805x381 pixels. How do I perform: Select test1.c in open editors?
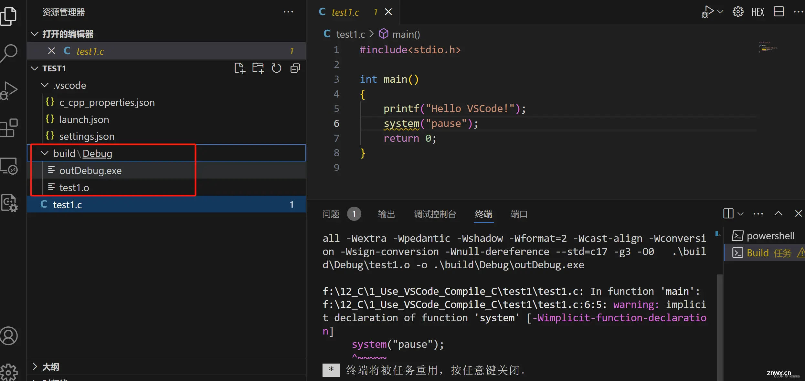(x=166, y=51)
